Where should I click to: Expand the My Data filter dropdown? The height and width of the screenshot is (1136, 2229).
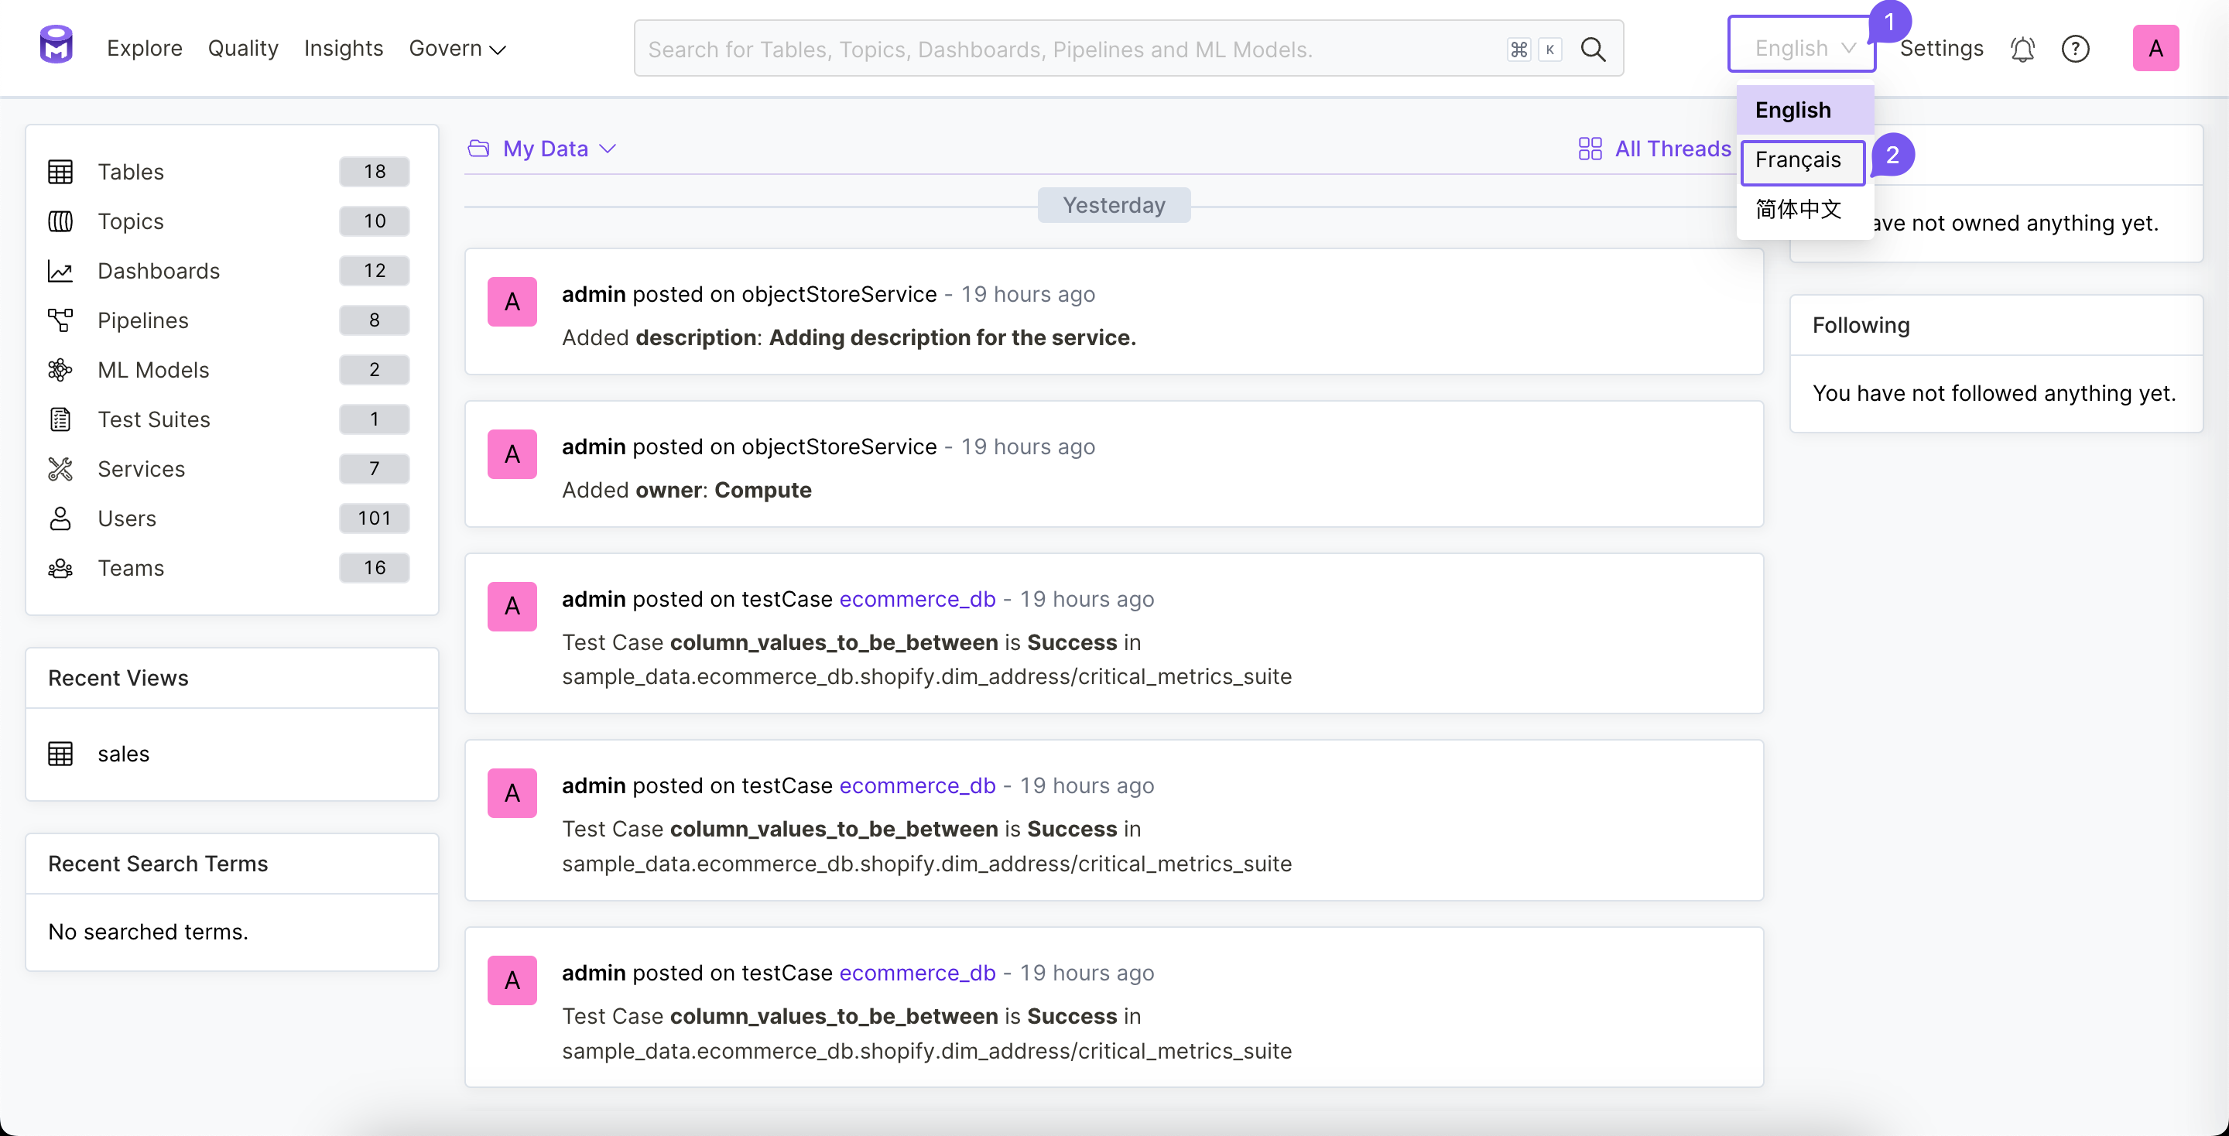point(543,149)
